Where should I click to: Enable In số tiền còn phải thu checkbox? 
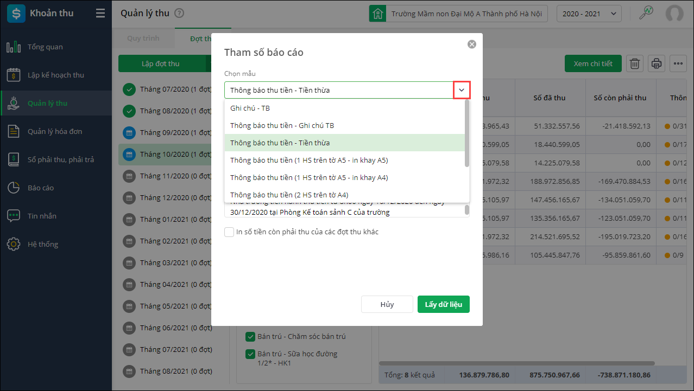click(x=229, y=232)
